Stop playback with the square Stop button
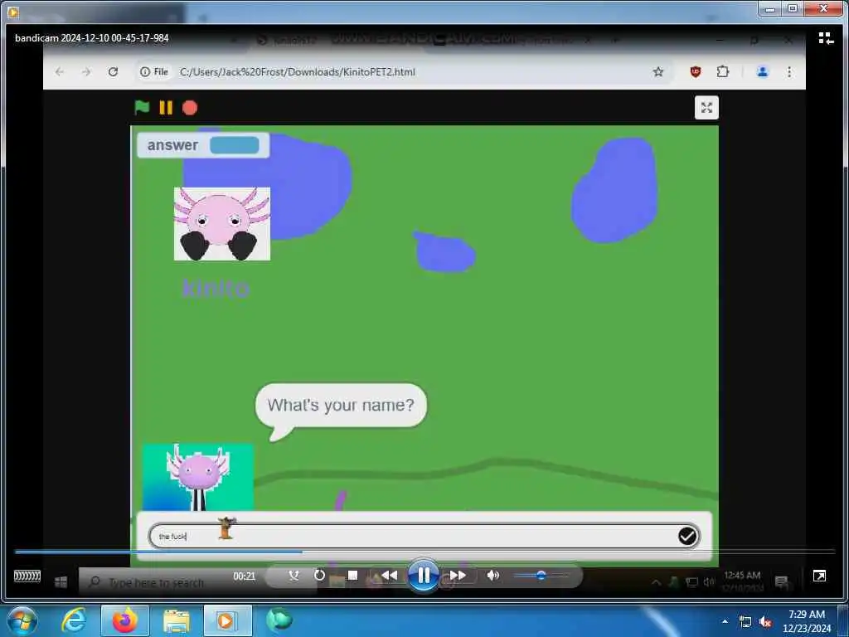The width and height of the screenshot is (849, 637). point(352,576)
